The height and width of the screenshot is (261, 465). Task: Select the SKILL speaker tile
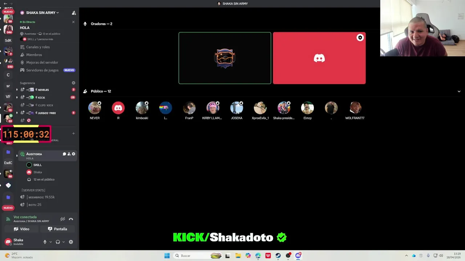tap(225, 58)
